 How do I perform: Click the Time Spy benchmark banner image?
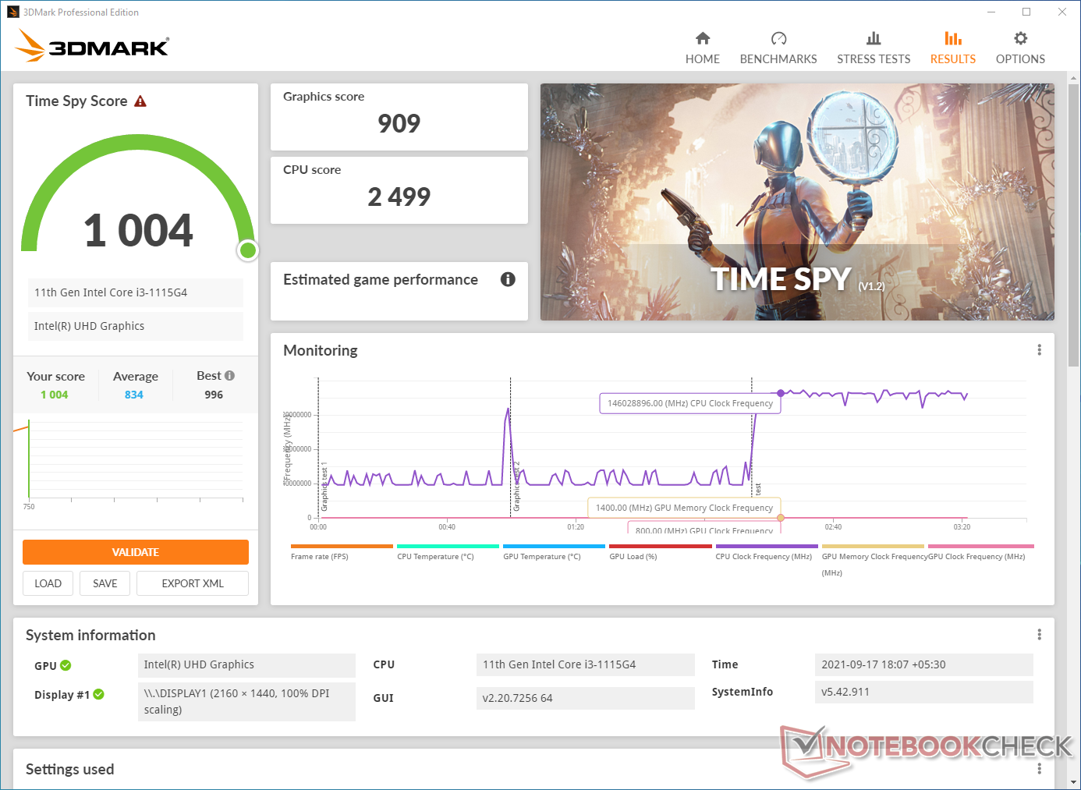click(x=797, y=202)
